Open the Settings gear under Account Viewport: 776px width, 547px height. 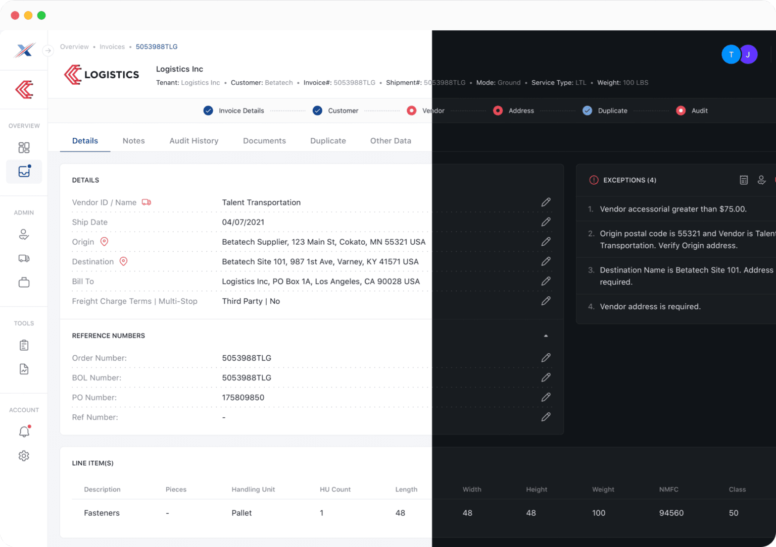(24, 456)
